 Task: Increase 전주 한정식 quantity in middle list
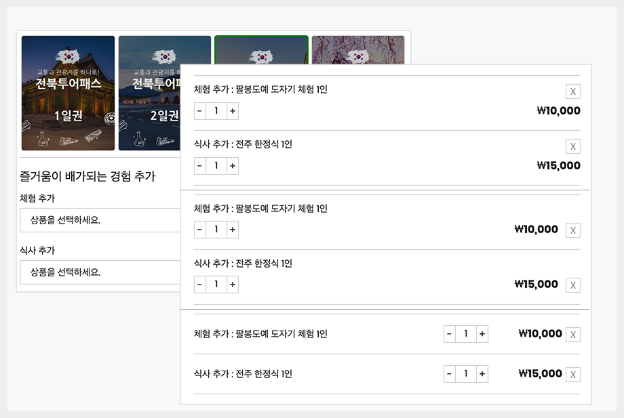pos(233,285)
